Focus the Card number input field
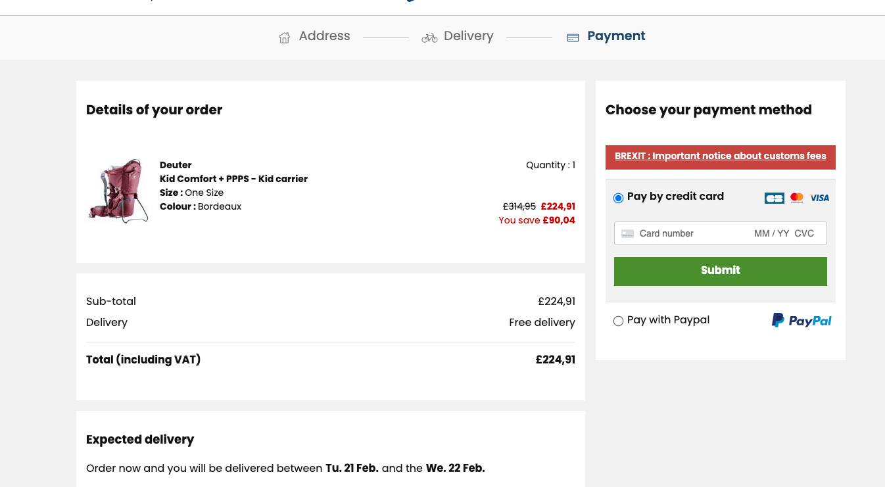885x487 pixels. [690, 233]
